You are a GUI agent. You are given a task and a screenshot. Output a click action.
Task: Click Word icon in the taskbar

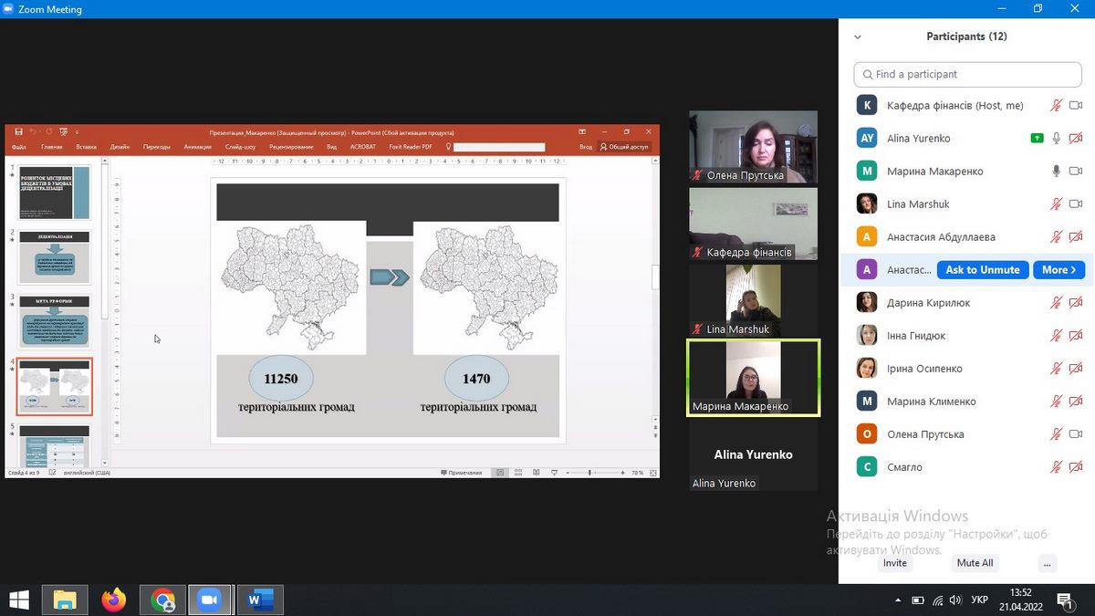(x=259, y=600)
